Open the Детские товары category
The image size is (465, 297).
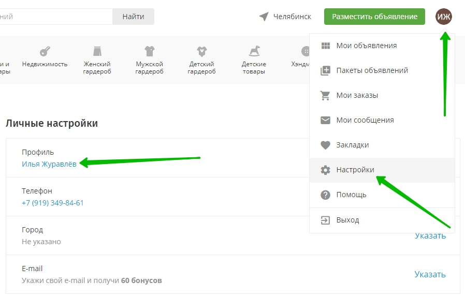[x=254, y=60]
